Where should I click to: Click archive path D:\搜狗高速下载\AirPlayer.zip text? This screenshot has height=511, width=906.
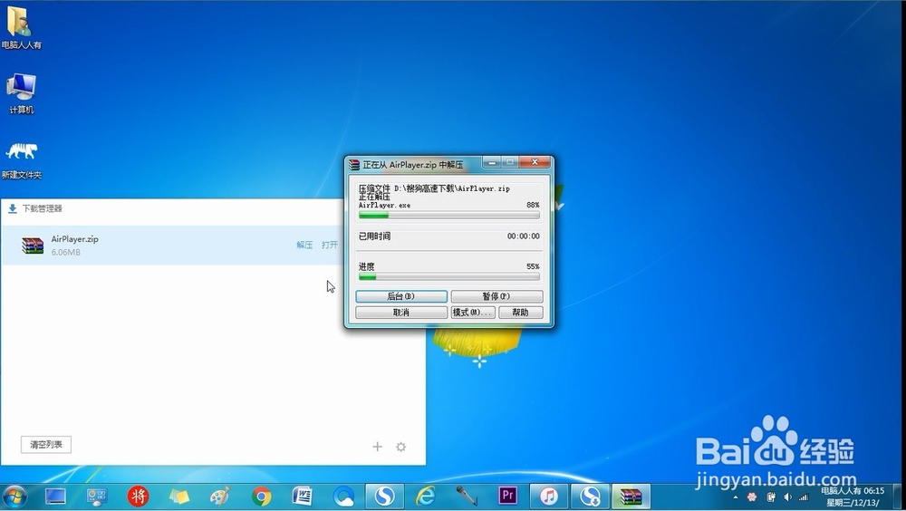pos(452,188)
